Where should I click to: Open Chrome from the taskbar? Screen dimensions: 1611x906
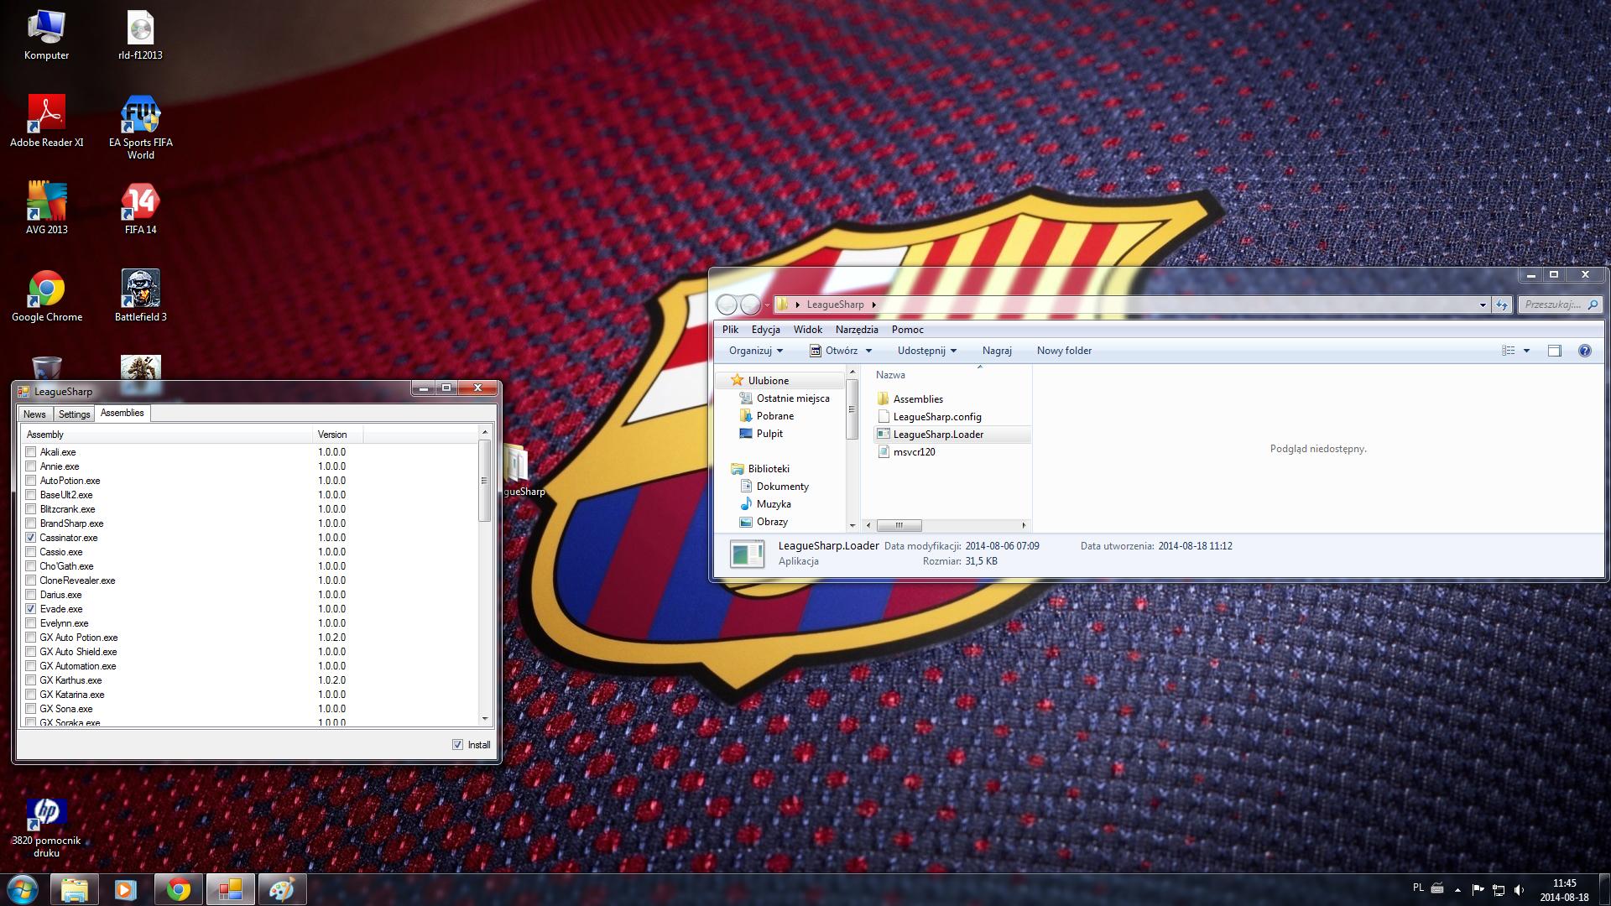pos(178,889)
